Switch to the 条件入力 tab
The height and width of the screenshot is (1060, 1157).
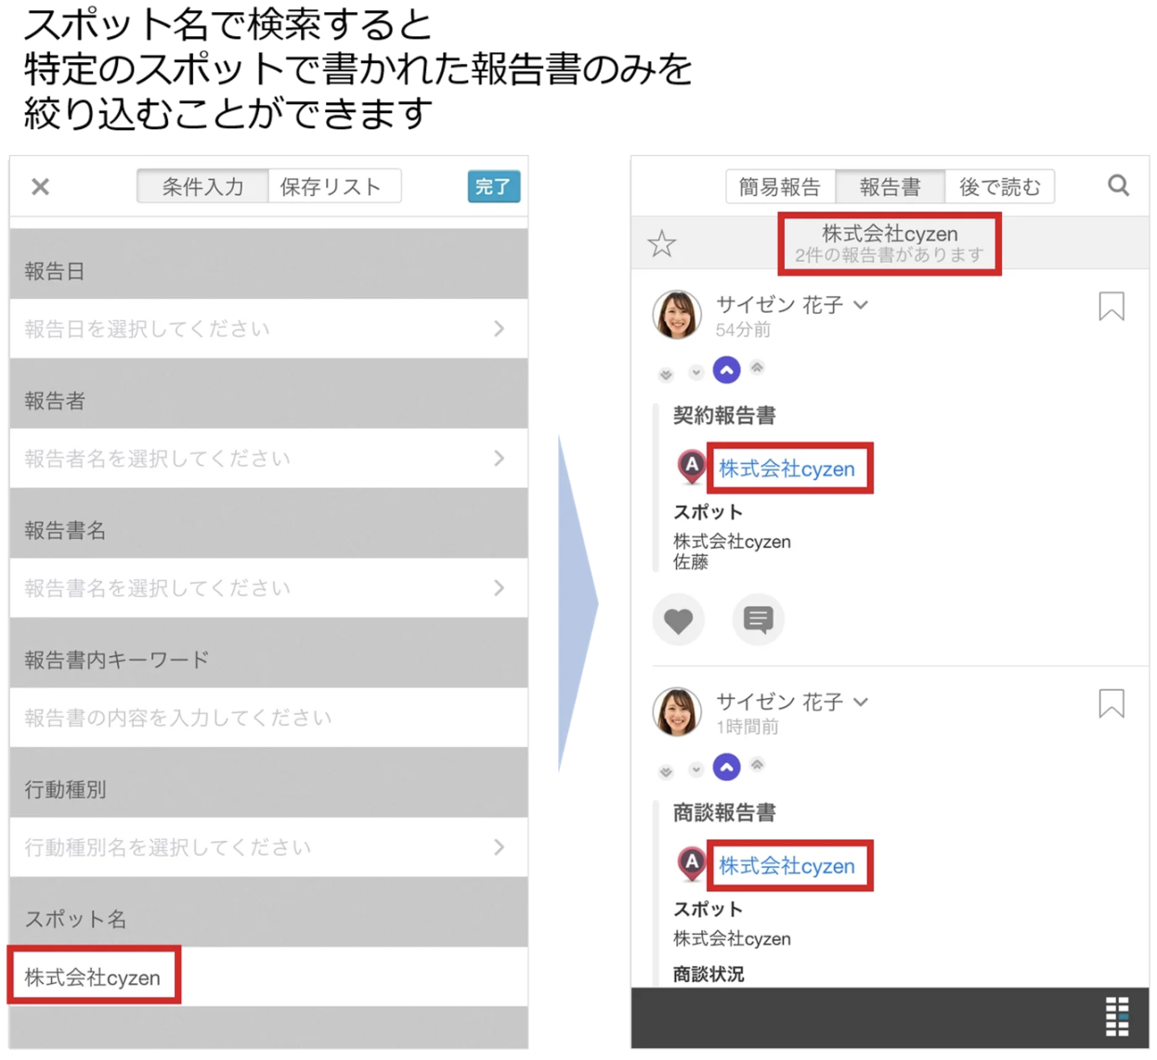pyautogui.click(x=202, y=187)
